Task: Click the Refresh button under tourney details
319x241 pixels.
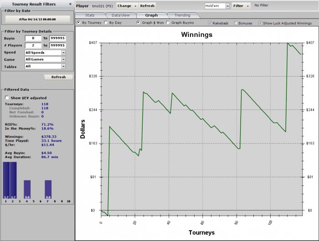Action: [x=58, y=77]
